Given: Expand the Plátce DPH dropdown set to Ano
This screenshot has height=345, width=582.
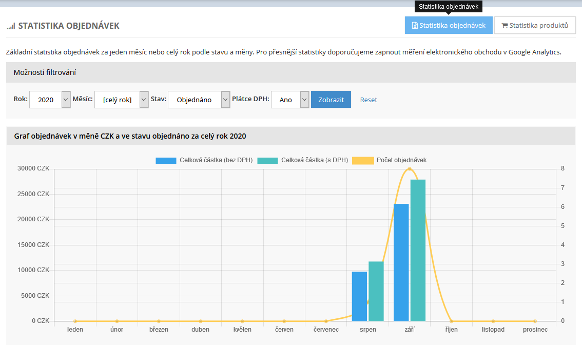Looking at the screenshot, I should (x=290, y=100).
